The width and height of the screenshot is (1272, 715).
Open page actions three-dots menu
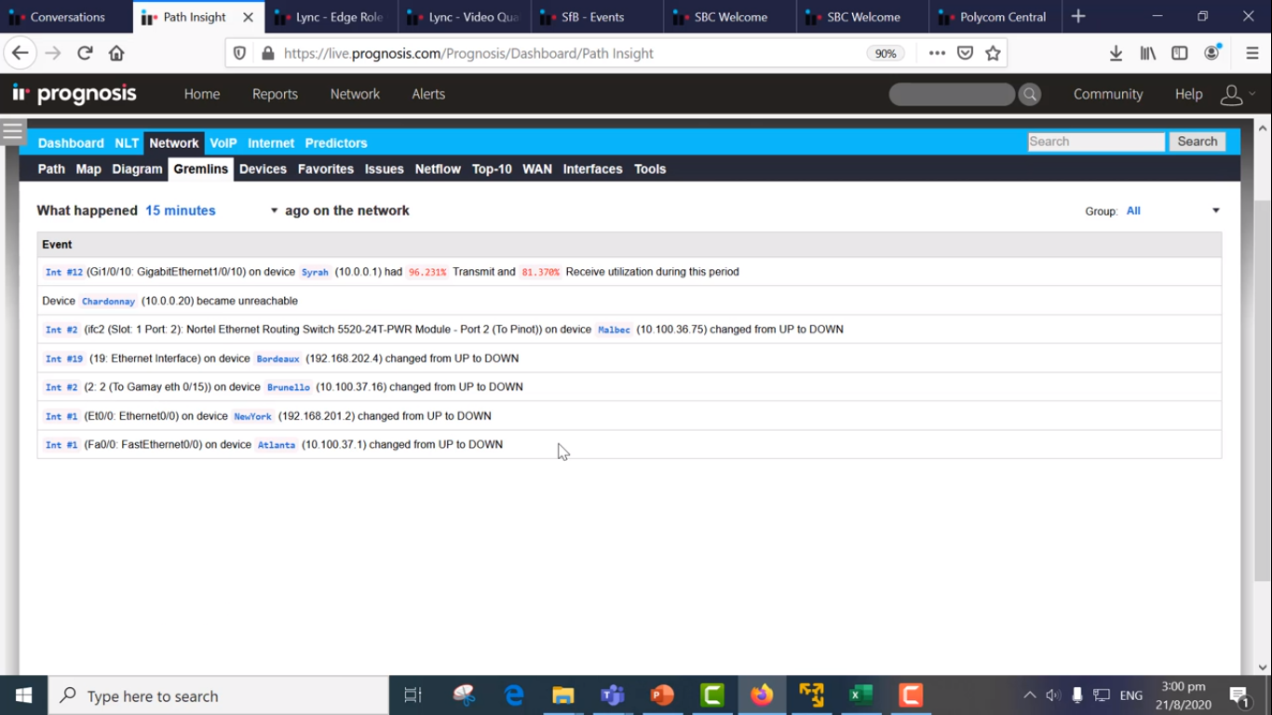pos(937,53)
